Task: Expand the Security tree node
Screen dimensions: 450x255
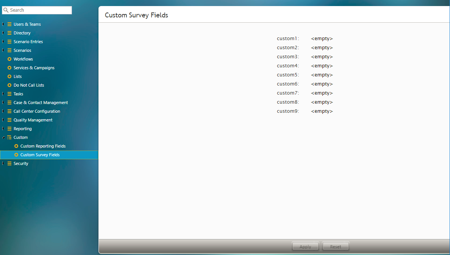Action: point(3,163)
